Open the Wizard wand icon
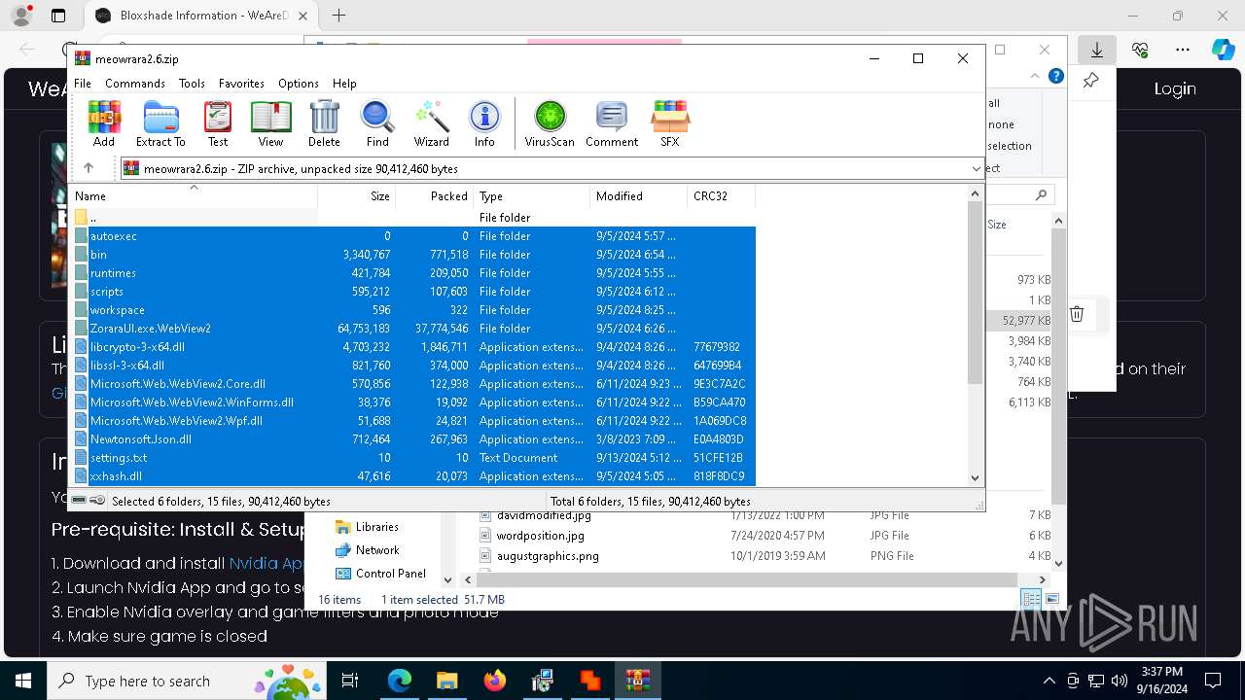 pyautogui.click(x=431, y=123)
